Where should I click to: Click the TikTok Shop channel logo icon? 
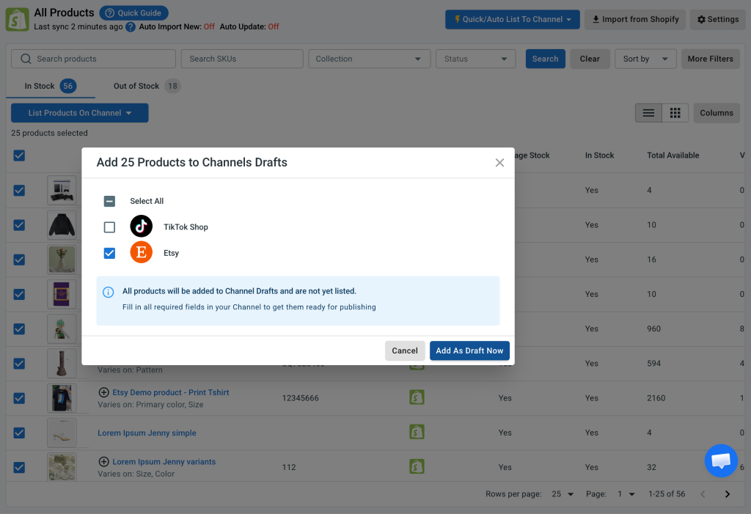tap(142, 227)
